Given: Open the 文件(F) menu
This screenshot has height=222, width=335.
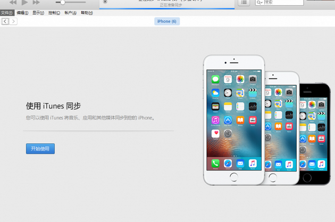Looking at the screenshot, I should pos(7,13).
